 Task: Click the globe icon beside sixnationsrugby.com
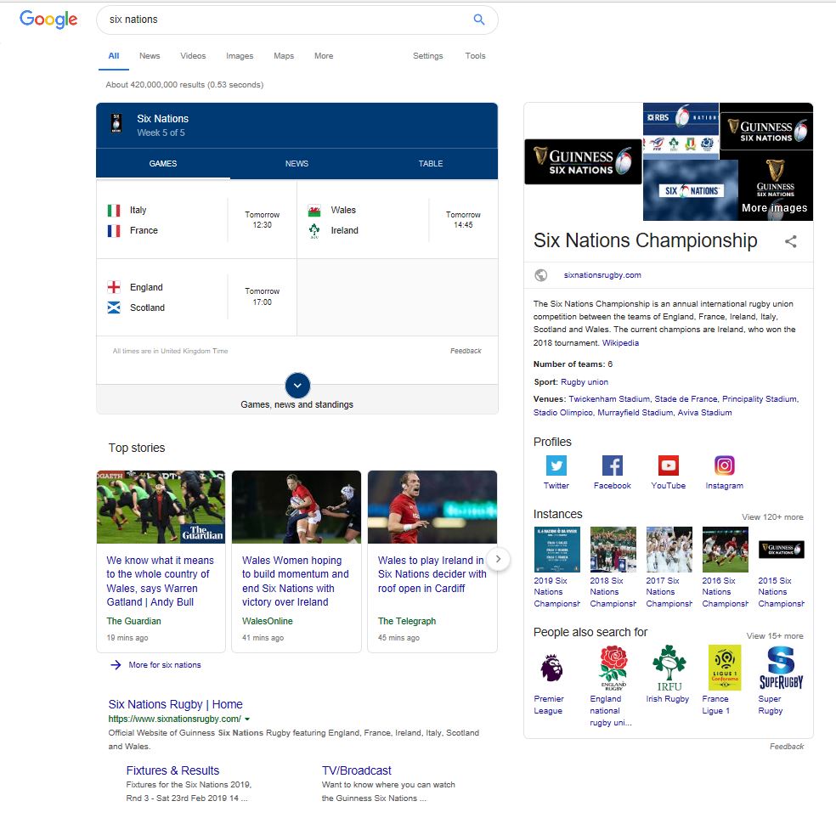[x=540, y=275]
